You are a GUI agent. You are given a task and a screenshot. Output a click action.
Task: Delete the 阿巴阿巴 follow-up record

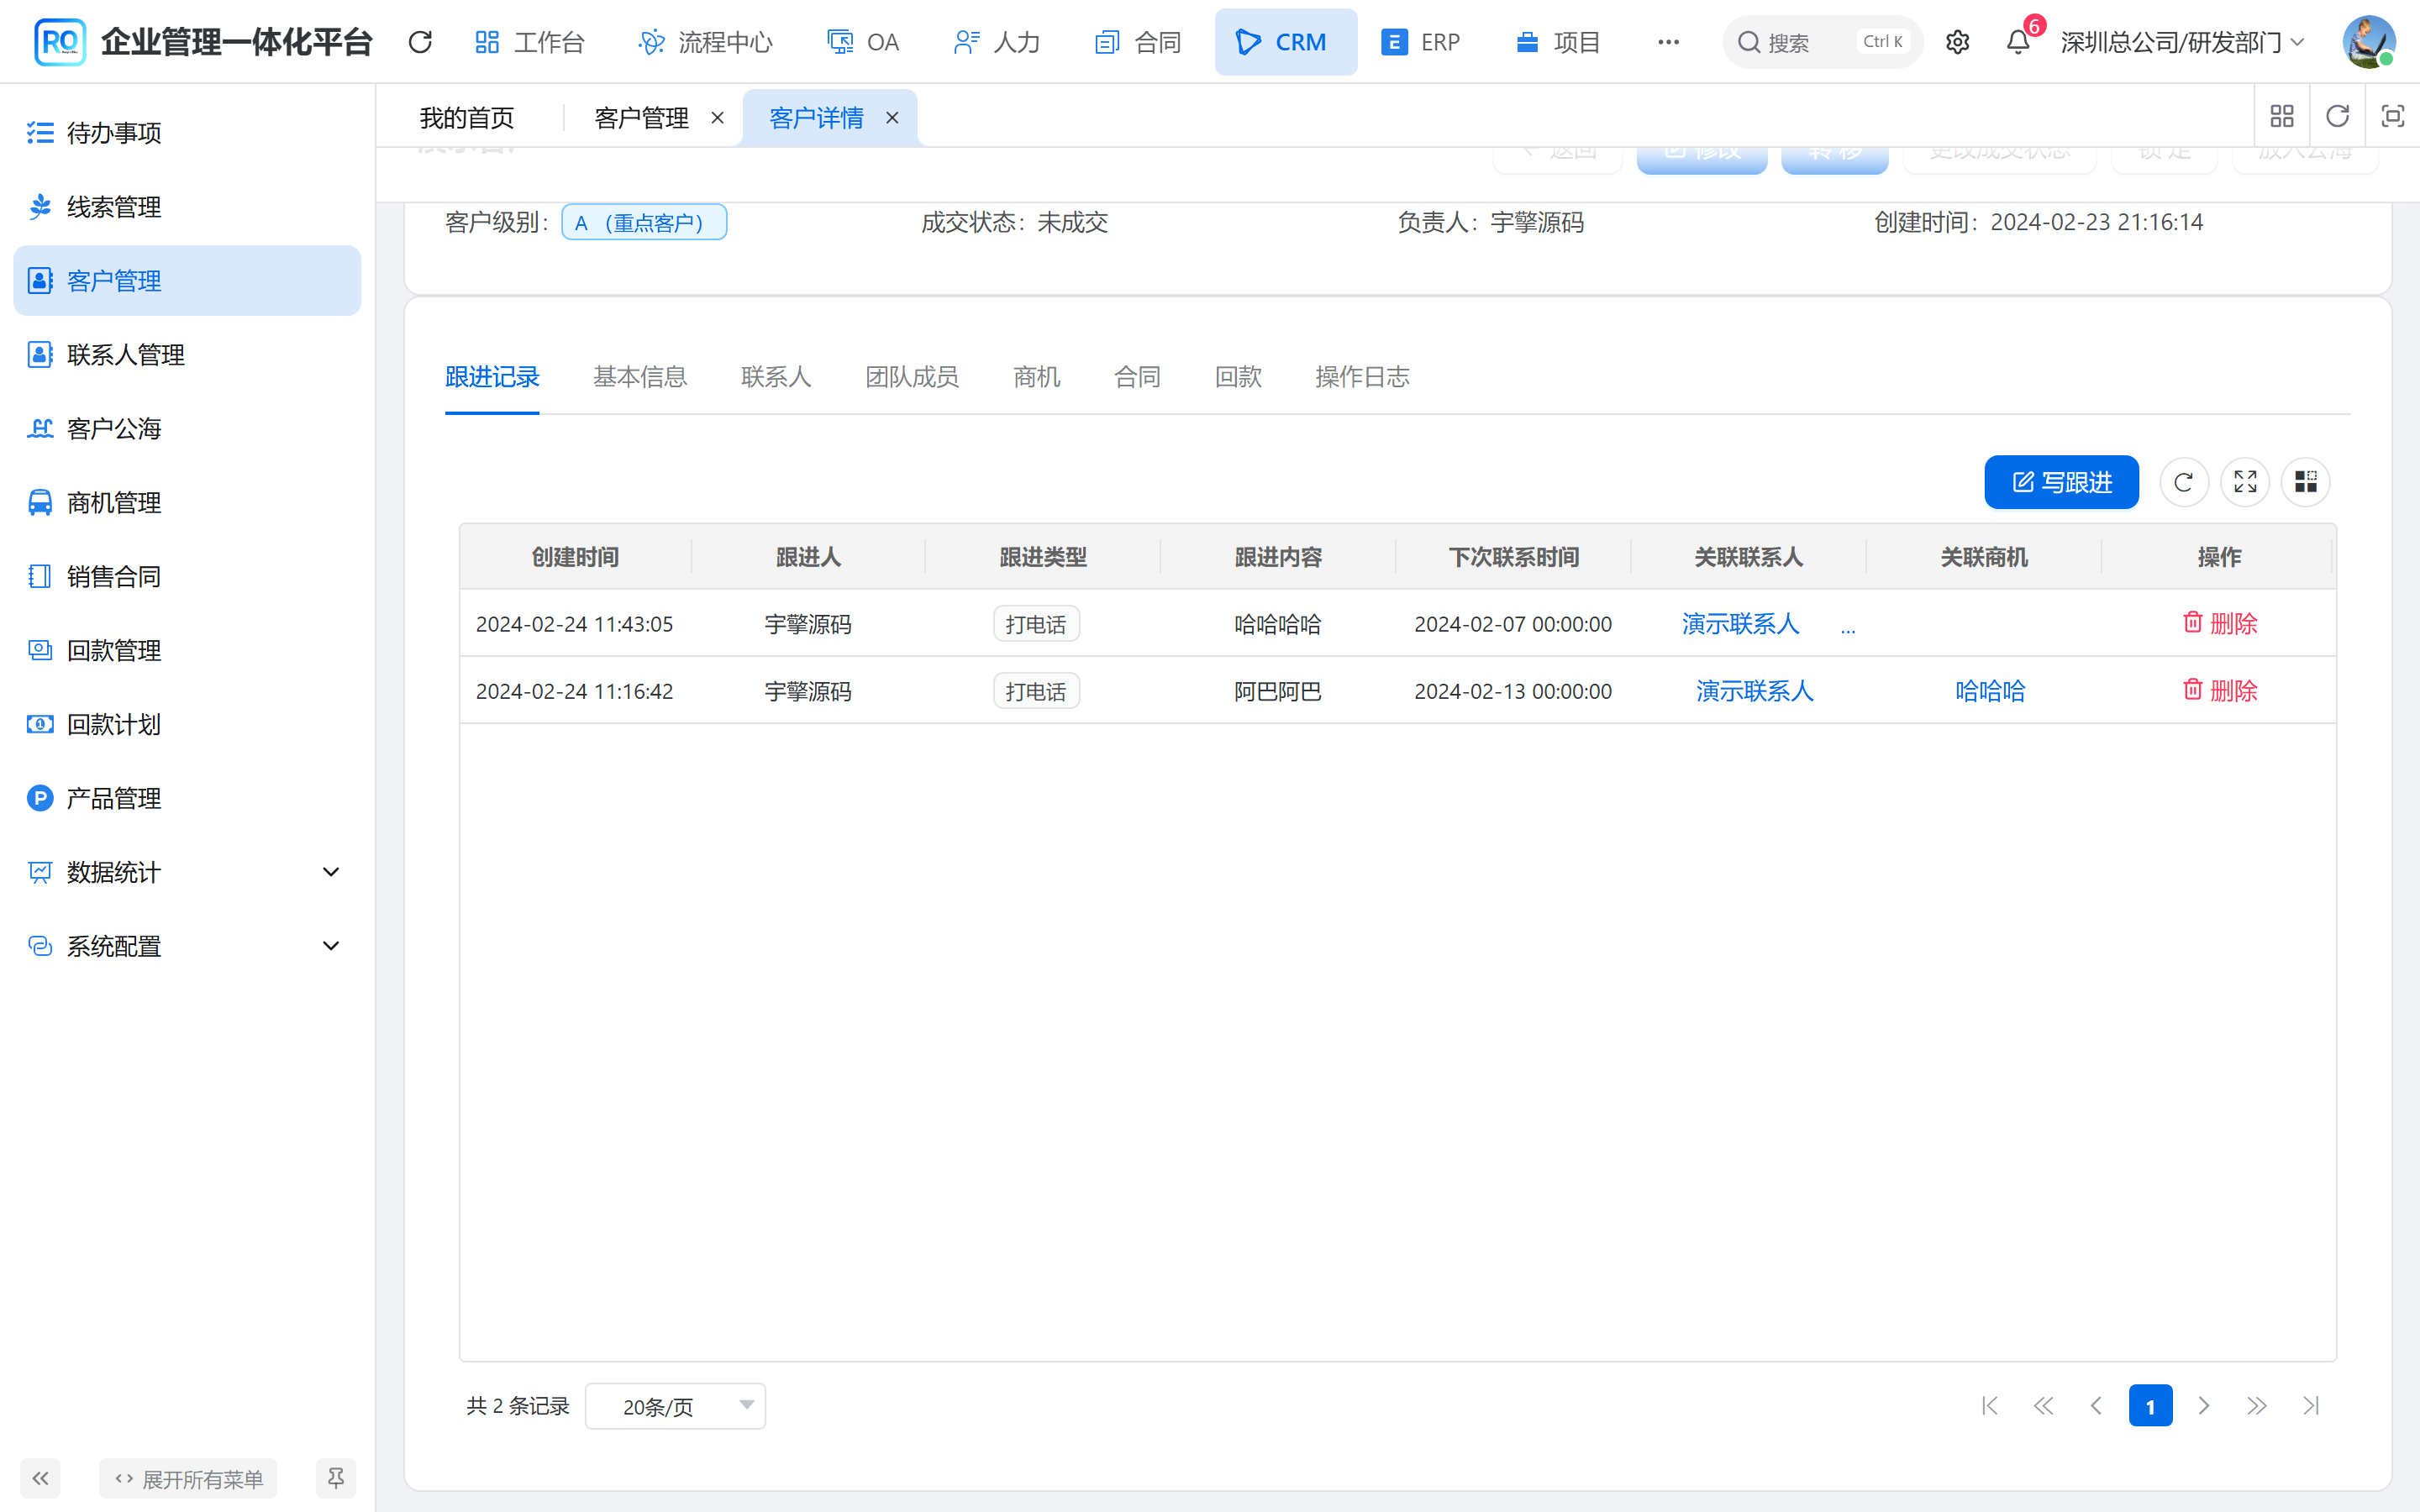coord(2220,690)
